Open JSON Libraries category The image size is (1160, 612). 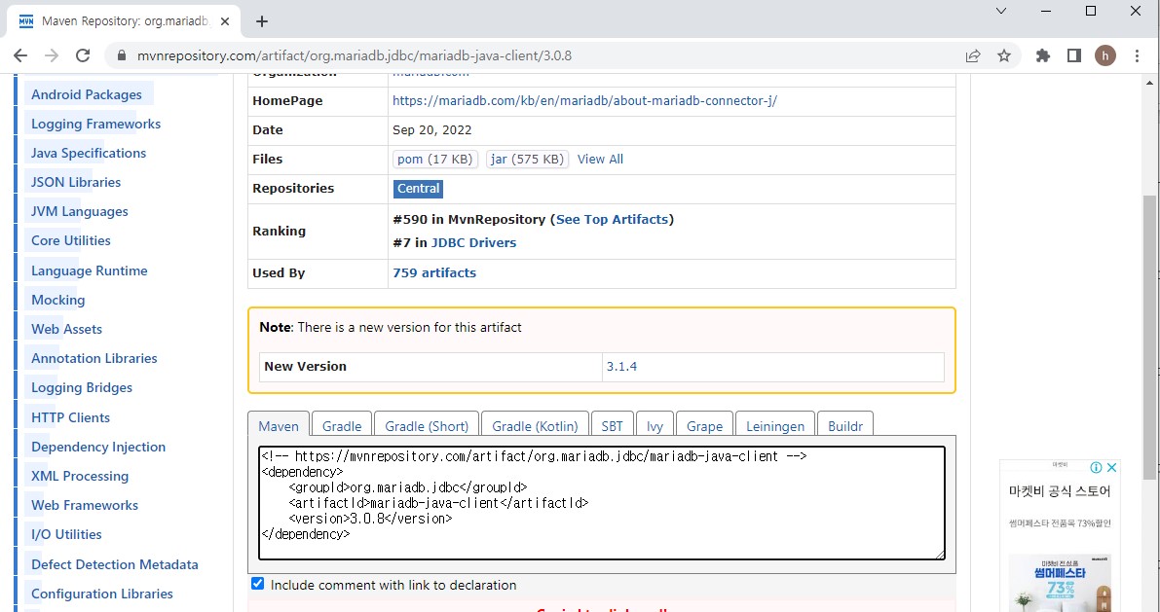coord(76,182)
